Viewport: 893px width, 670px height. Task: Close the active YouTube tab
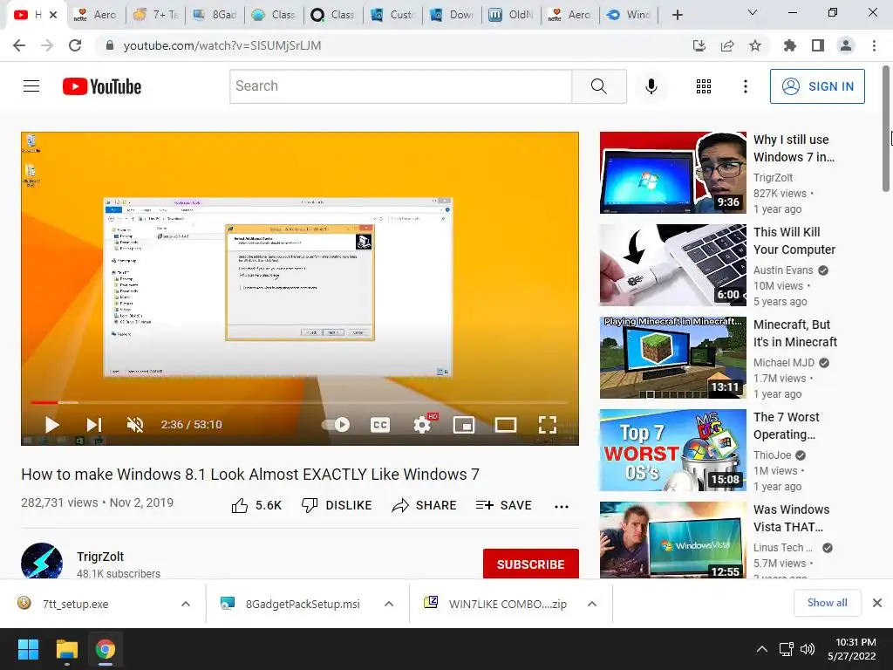coord(53,15)
